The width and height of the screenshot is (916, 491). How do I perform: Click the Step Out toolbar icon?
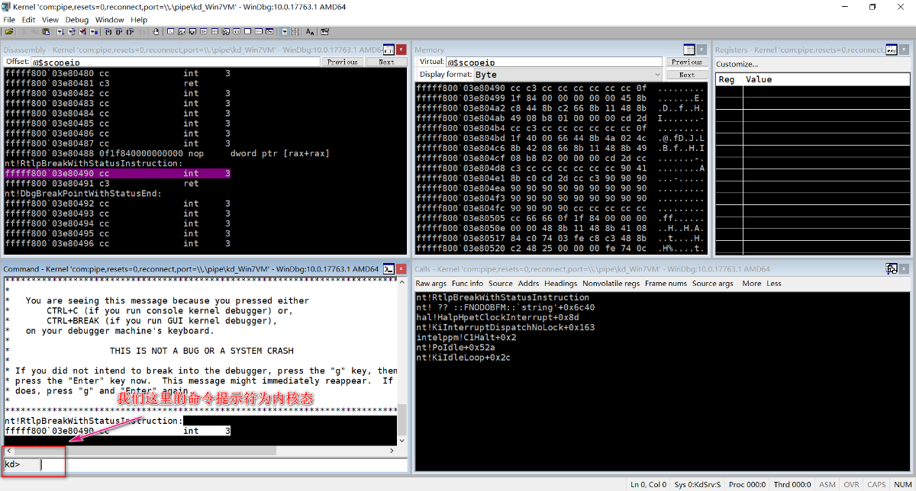click(x=130, y=32)
